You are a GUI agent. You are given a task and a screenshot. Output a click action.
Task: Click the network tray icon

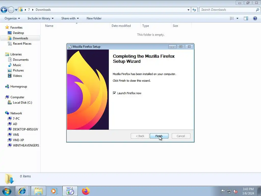click(229, 191)
